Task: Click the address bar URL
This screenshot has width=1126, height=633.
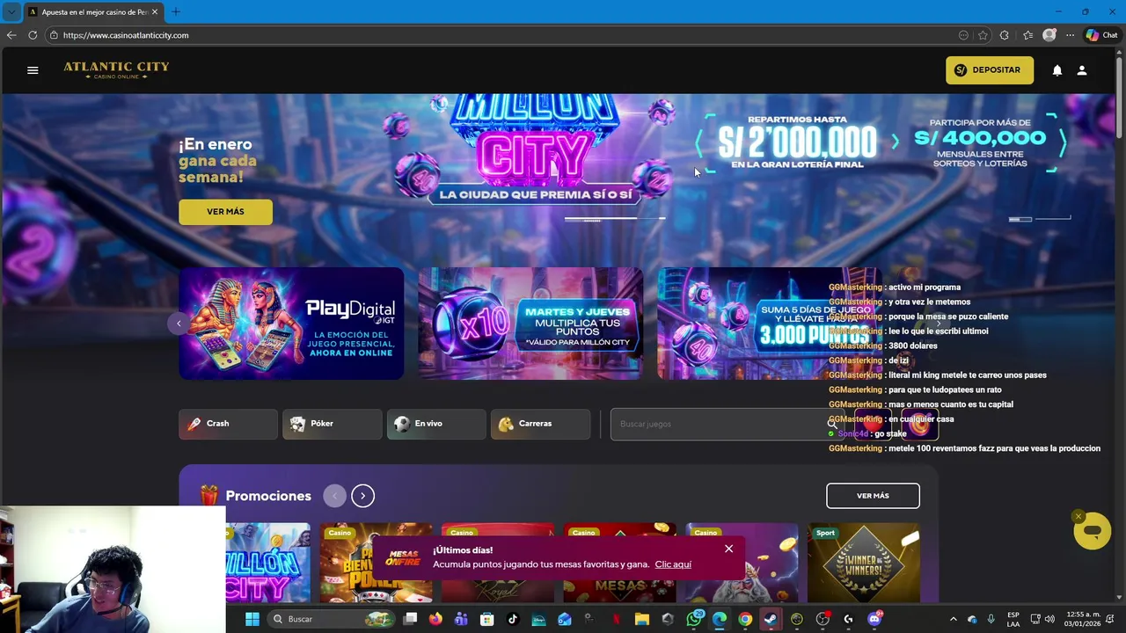Action: coord(126,35)
